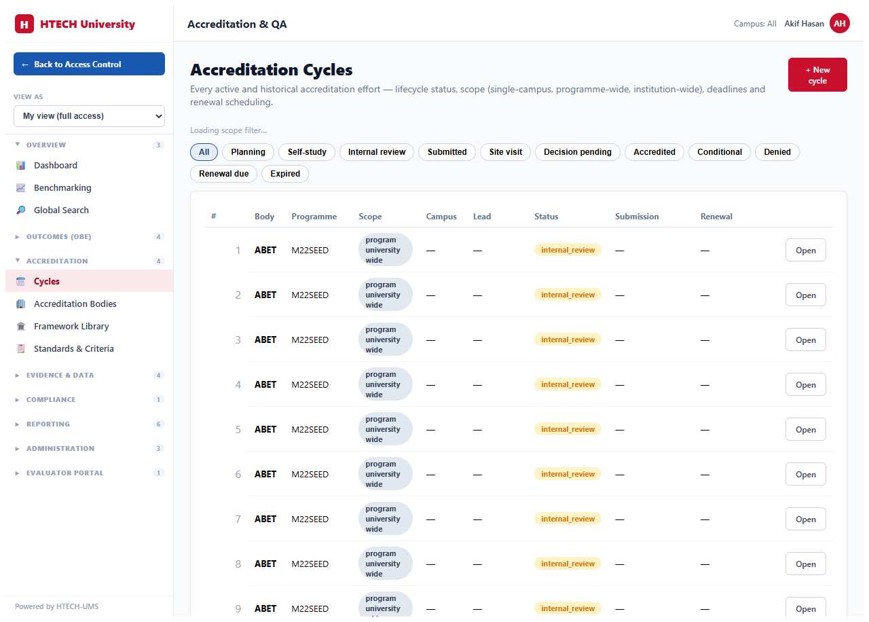Open cycle row 4
Image resolution: width=869 pixels, height=622 pixels.
click(x=806, y=384)
